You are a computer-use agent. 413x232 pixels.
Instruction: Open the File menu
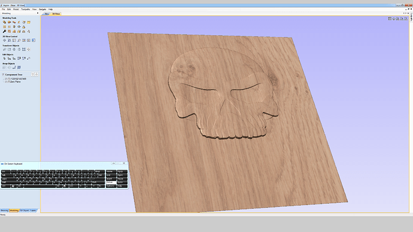coord(4,9)
